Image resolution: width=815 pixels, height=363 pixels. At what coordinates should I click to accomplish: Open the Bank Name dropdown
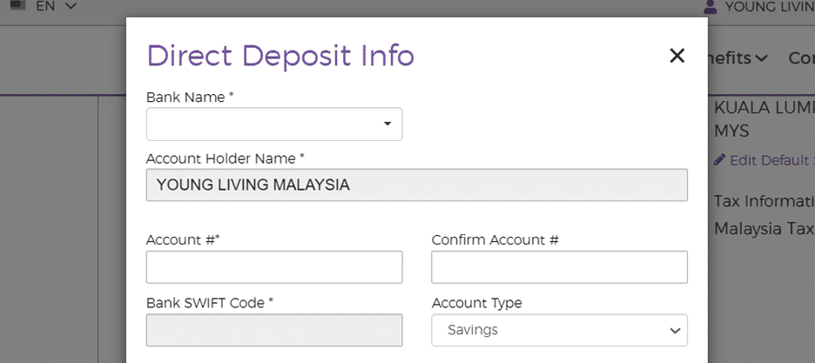pos(273,124)
